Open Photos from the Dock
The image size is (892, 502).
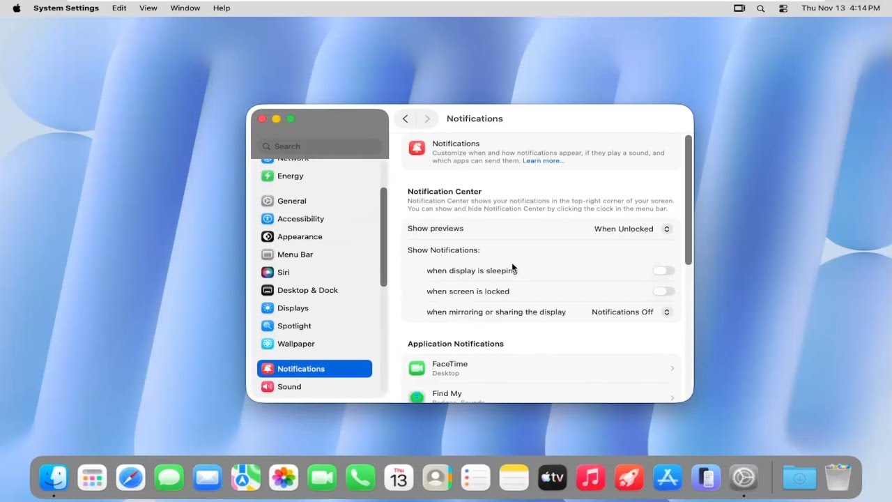pos(284,478)
